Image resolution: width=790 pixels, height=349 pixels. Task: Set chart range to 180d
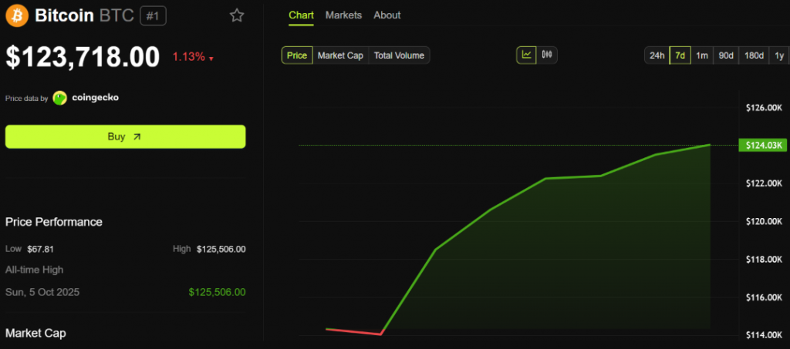coord(753,55)
